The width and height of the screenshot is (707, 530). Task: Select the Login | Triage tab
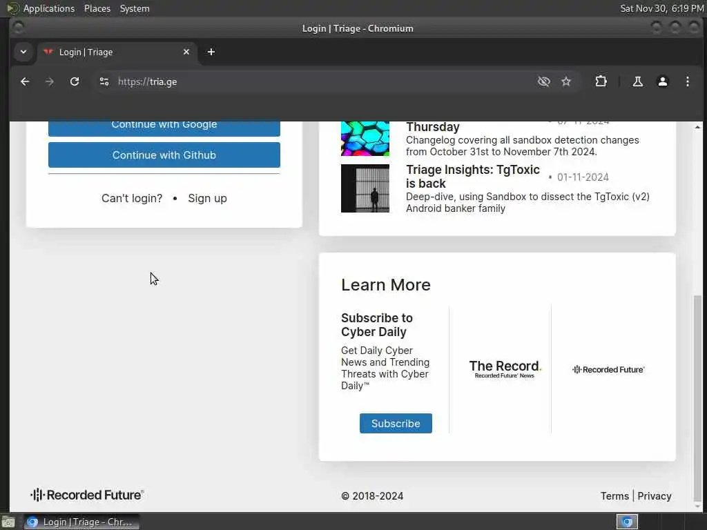point(117,52)
